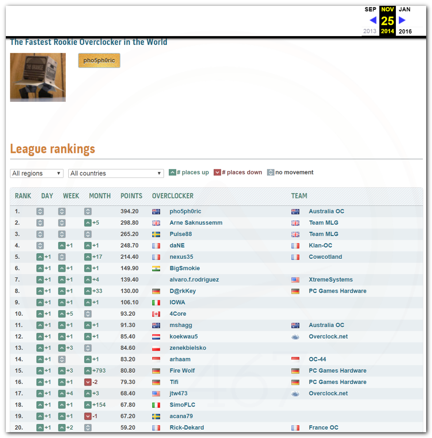Image resolution: width=432 pixels, height=438 pixels.
Task: Click month up arrow +793 for Fire Wolf
Action: pos(88,371)
